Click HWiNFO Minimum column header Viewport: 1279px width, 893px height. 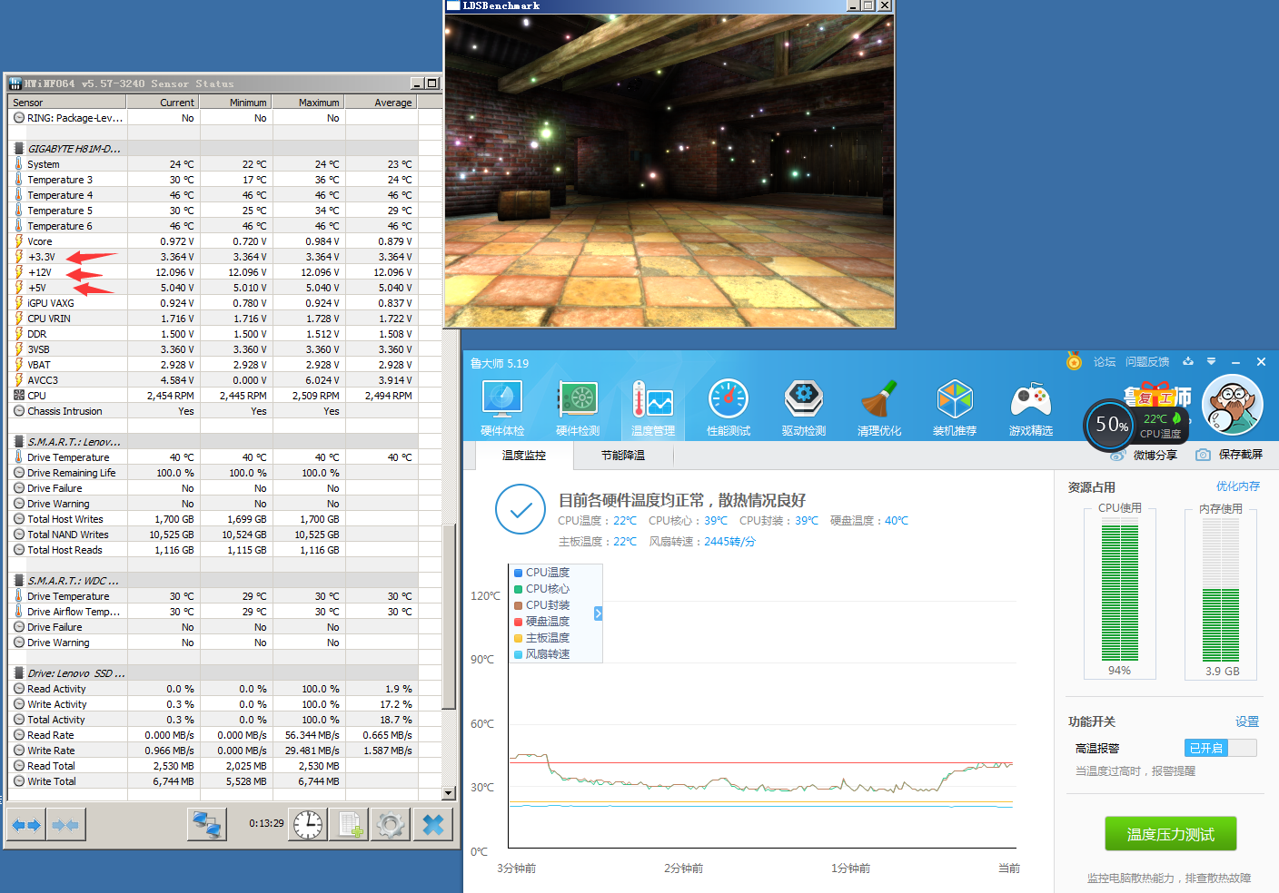[235, 103]
